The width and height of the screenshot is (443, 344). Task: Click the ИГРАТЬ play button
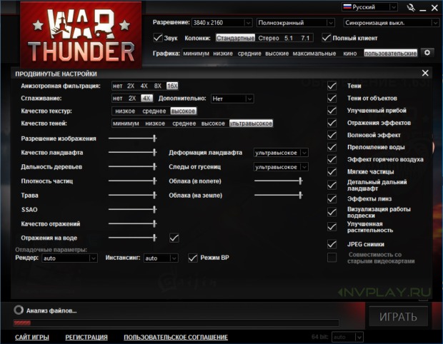tap(398, 317)
